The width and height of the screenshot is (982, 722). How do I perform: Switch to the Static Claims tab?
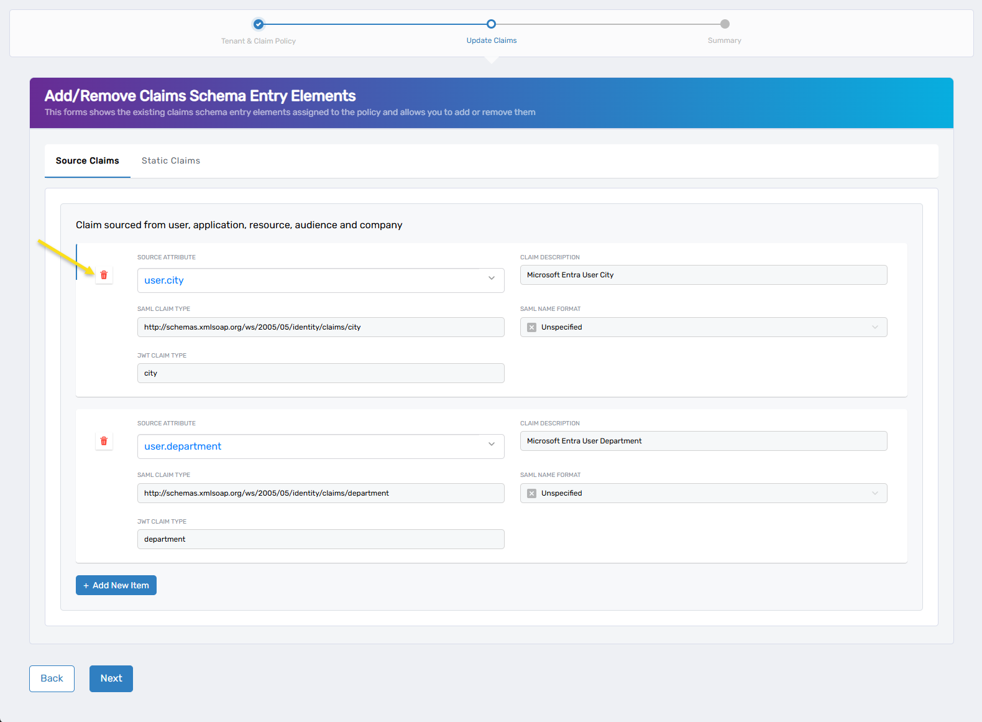171,160
